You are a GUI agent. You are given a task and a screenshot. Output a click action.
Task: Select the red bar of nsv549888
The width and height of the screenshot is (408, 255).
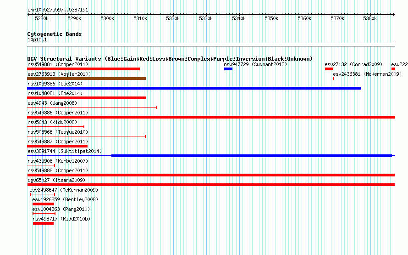point(211,175)
